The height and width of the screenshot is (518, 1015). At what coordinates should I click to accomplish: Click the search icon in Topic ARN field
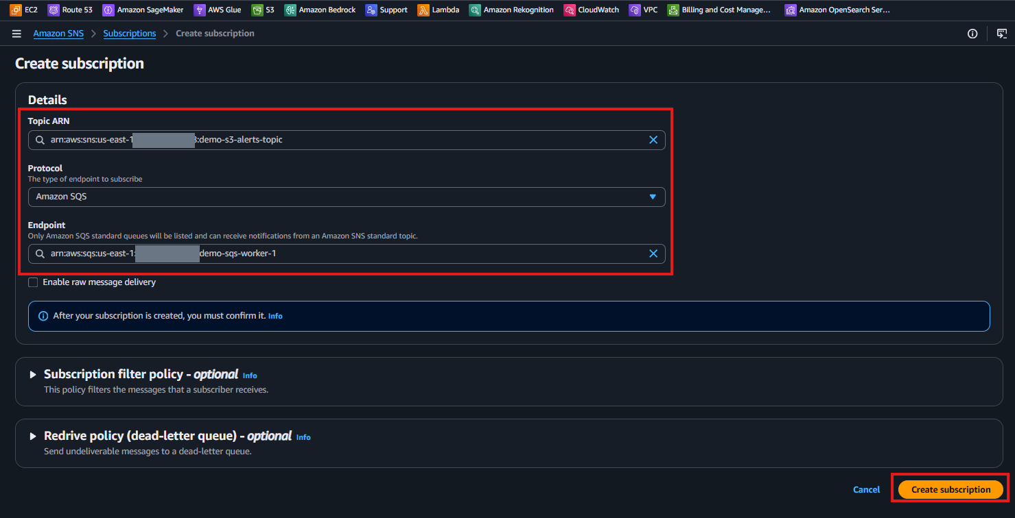[x=40, y=140]
